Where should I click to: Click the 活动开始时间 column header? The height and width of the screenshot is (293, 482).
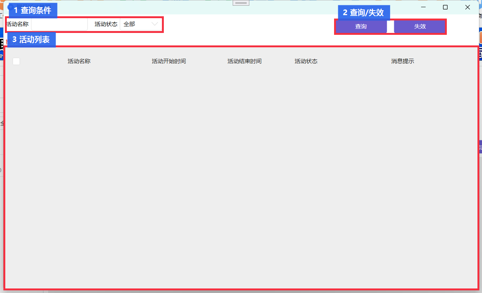pos(169,61)
